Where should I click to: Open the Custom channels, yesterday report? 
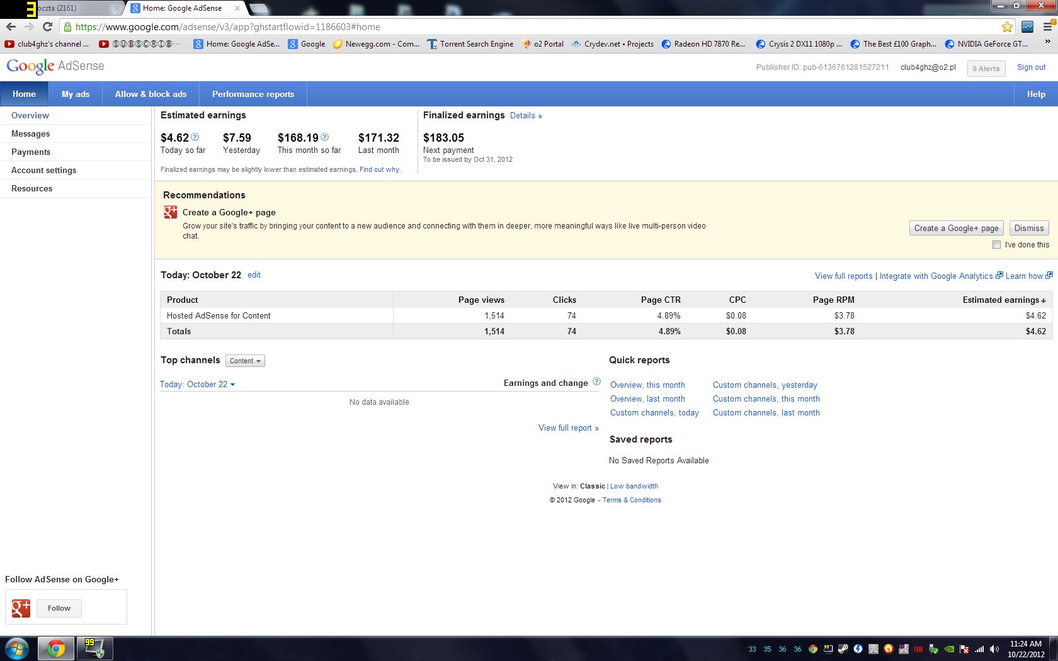tap(765, 385)
